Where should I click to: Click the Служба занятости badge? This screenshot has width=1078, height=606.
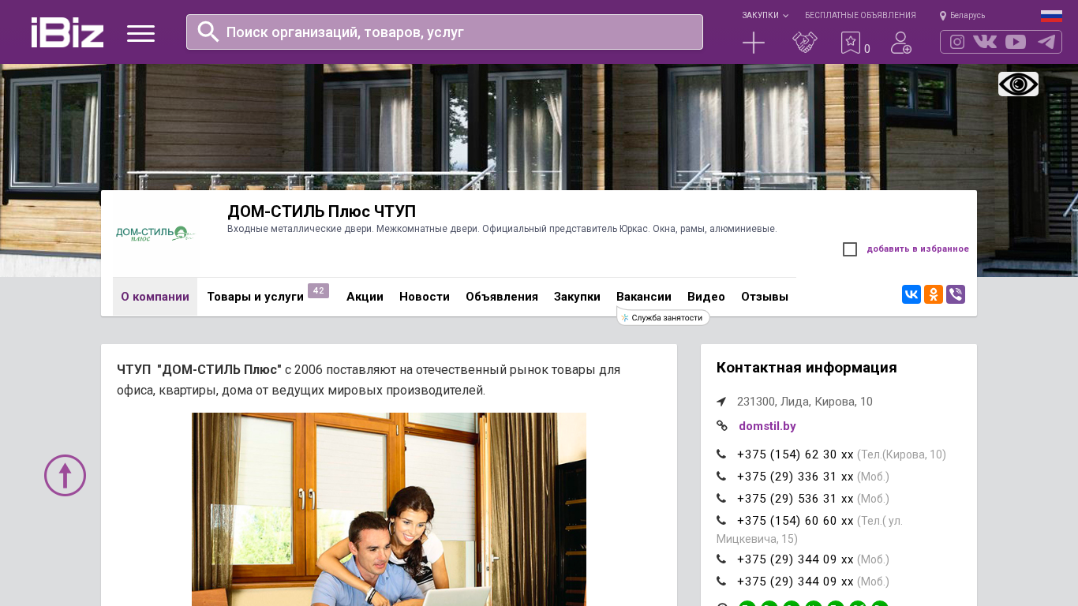tap(663, 317)
